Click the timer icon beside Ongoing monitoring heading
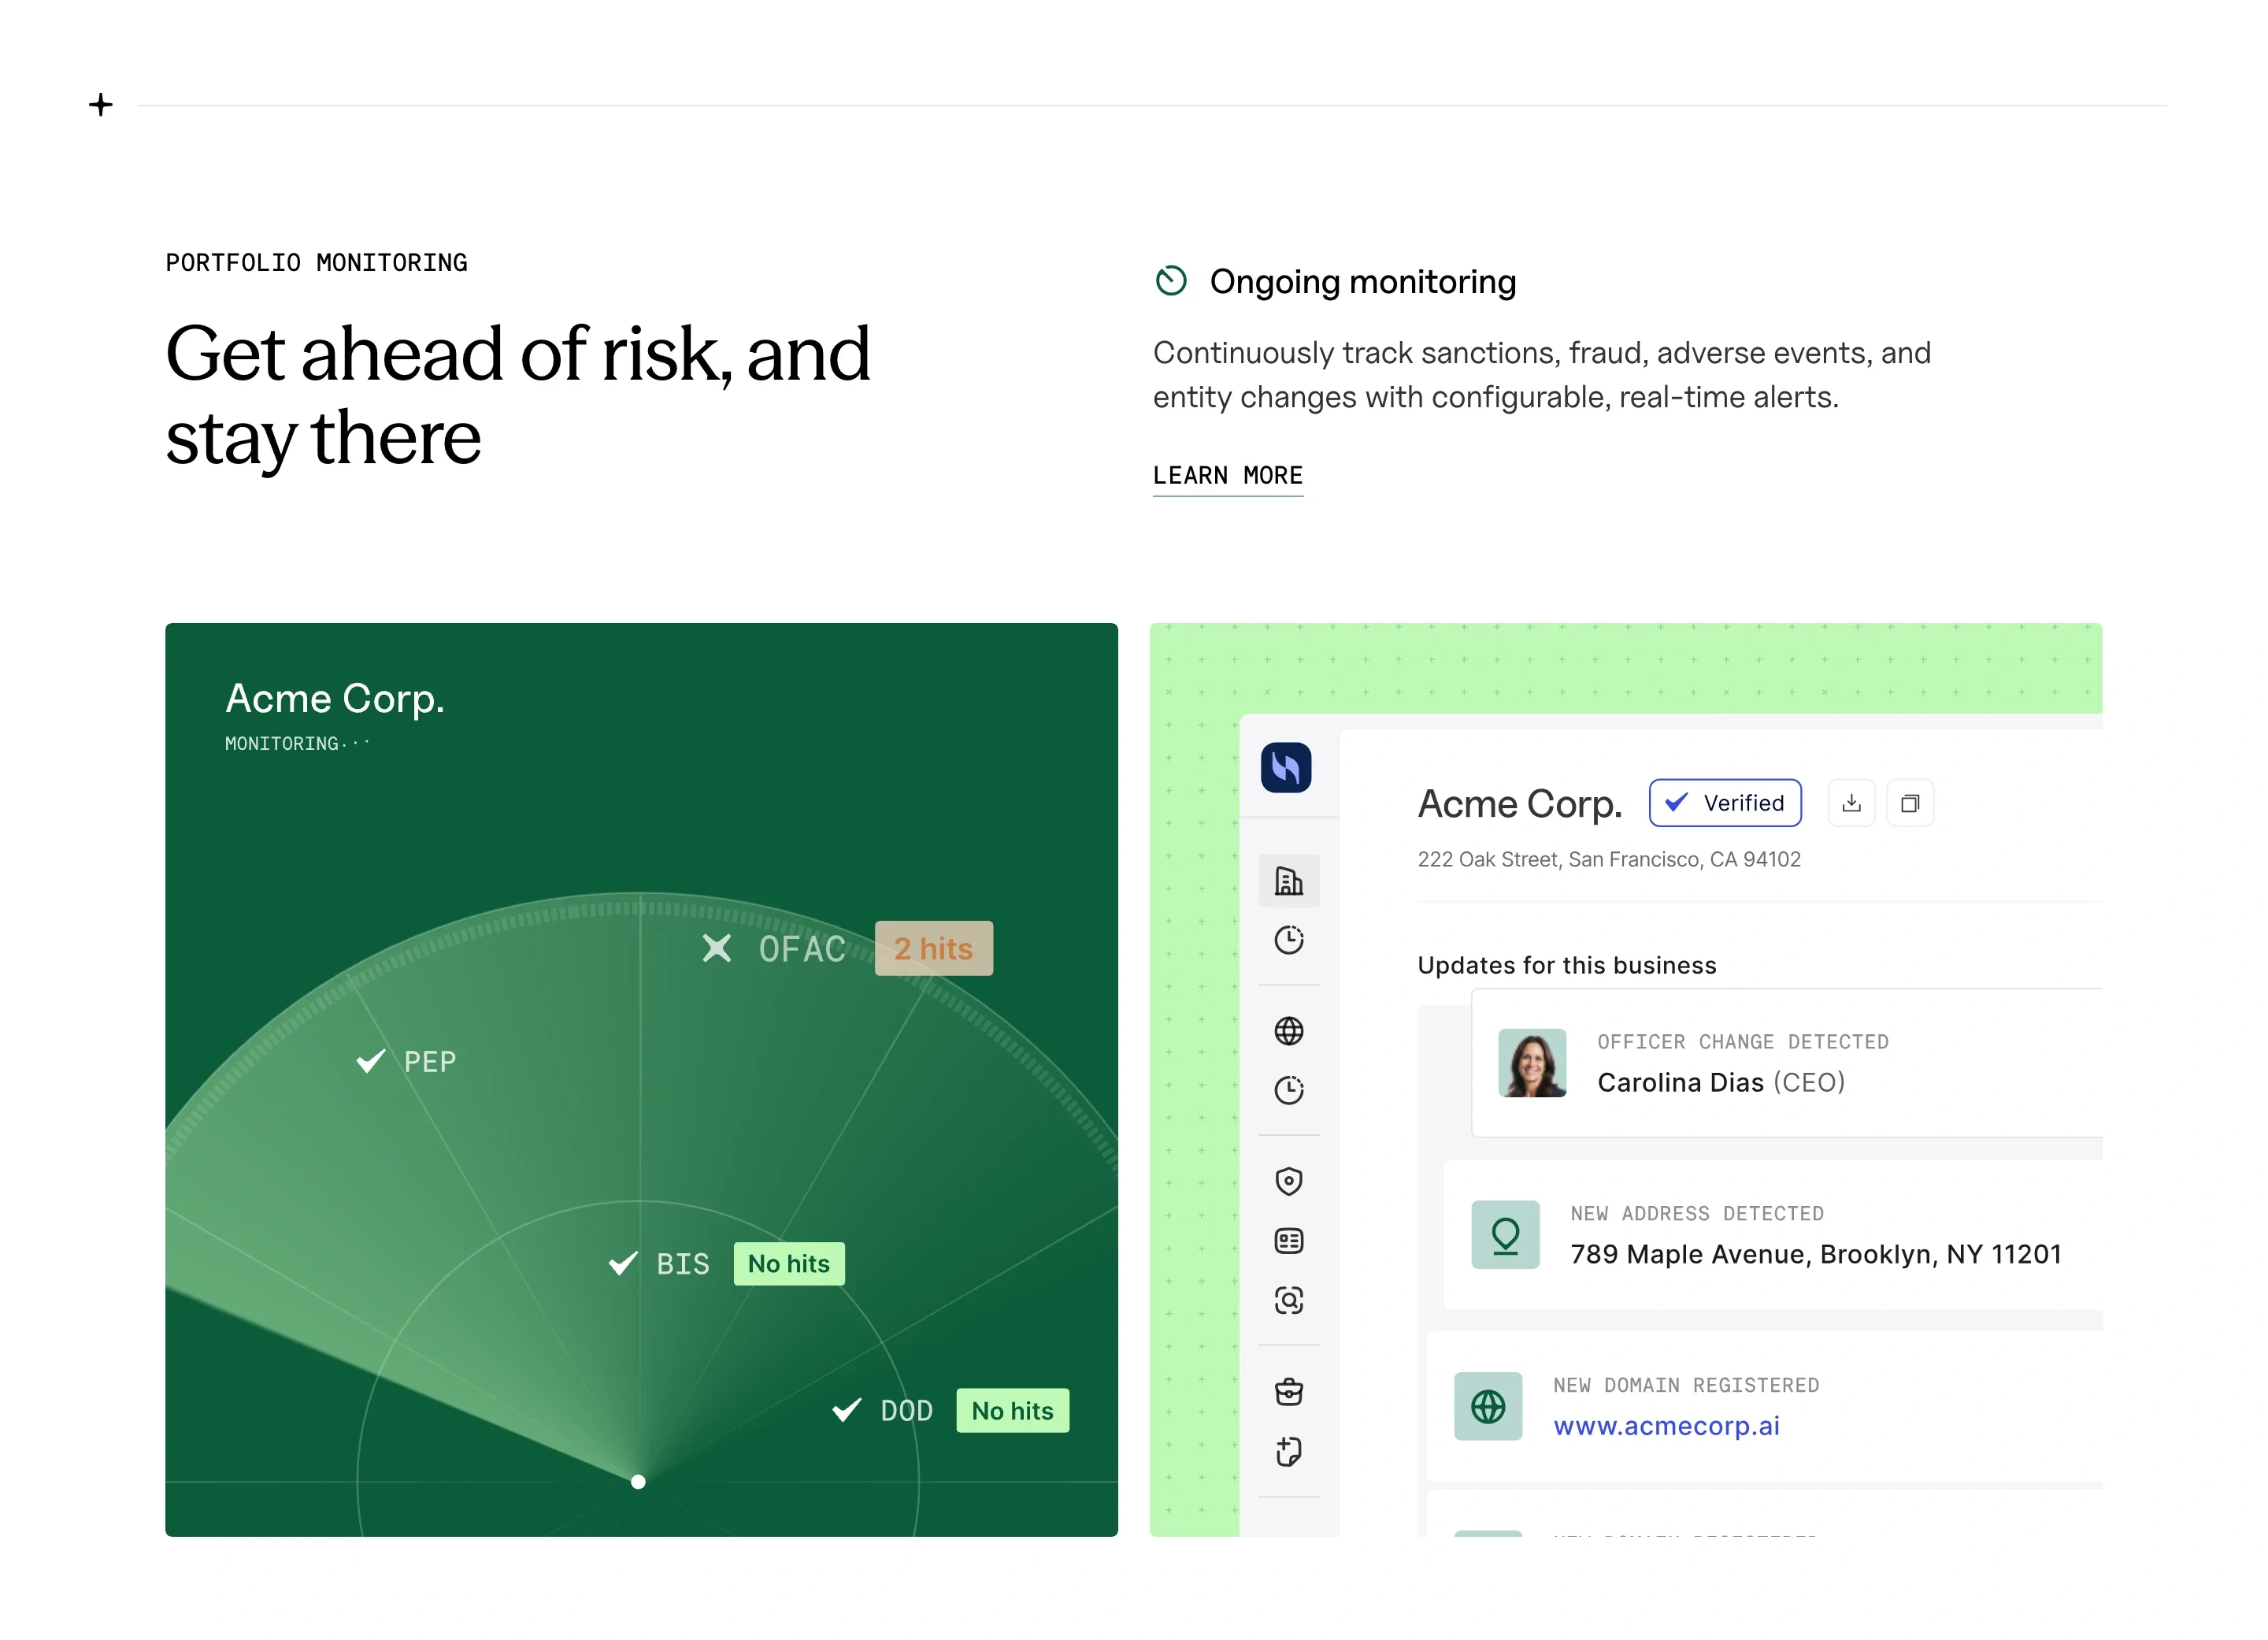Screen dimensions: 2268x1640 click(x=1172, y=282)
